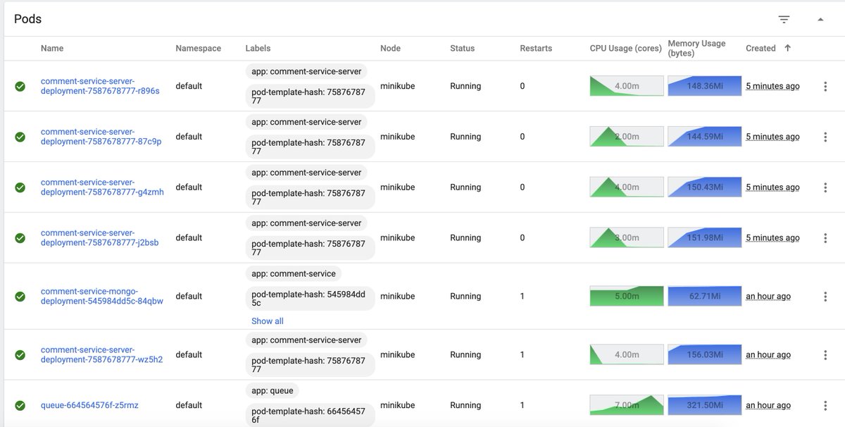The image size is (845, 427).
Task: Click green status check of queue pod
Action: click(20, 405)
